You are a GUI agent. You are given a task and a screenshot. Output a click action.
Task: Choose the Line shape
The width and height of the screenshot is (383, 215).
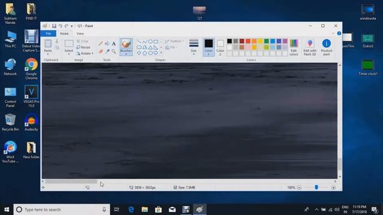click(x=139, y=41)
